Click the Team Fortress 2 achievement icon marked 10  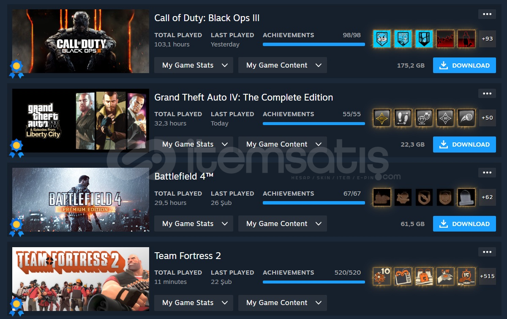pos(382,276)
